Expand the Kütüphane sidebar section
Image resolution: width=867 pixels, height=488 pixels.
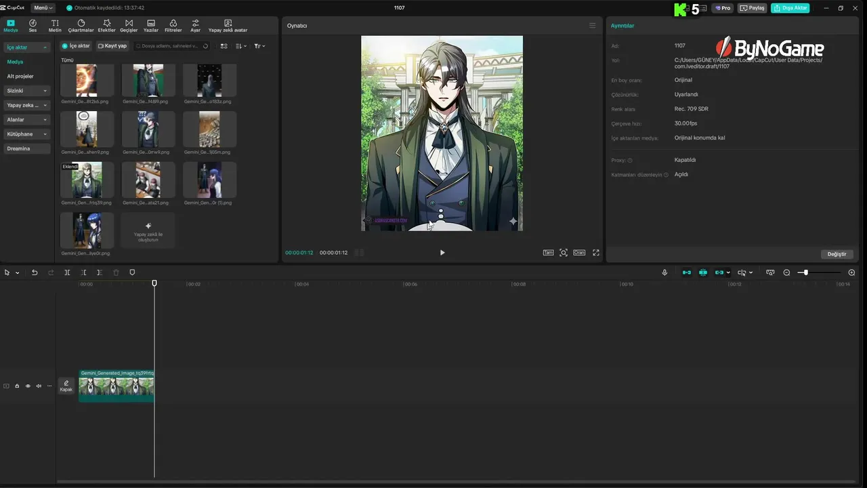[27, 134]
